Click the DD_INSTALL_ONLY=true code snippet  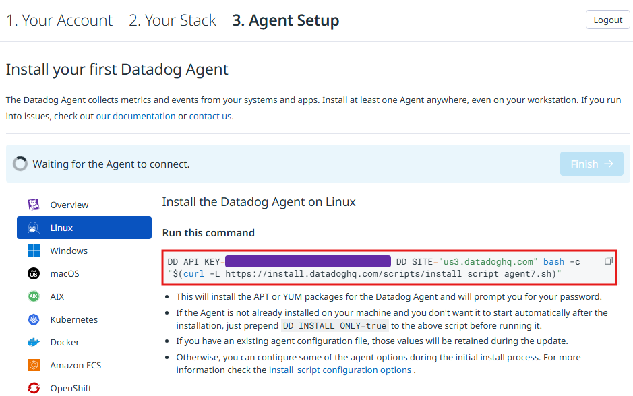pos(334,326)
